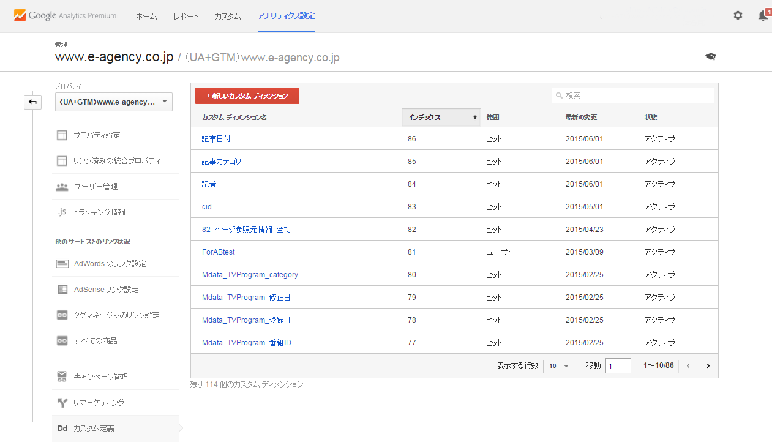Open the 82_ページ参照元情報_全て link

246,230
